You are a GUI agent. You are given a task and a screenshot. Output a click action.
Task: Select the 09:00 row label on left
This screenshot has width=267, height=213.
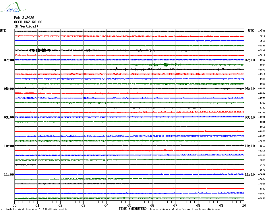pyautogui.click(x=9, y=117)
